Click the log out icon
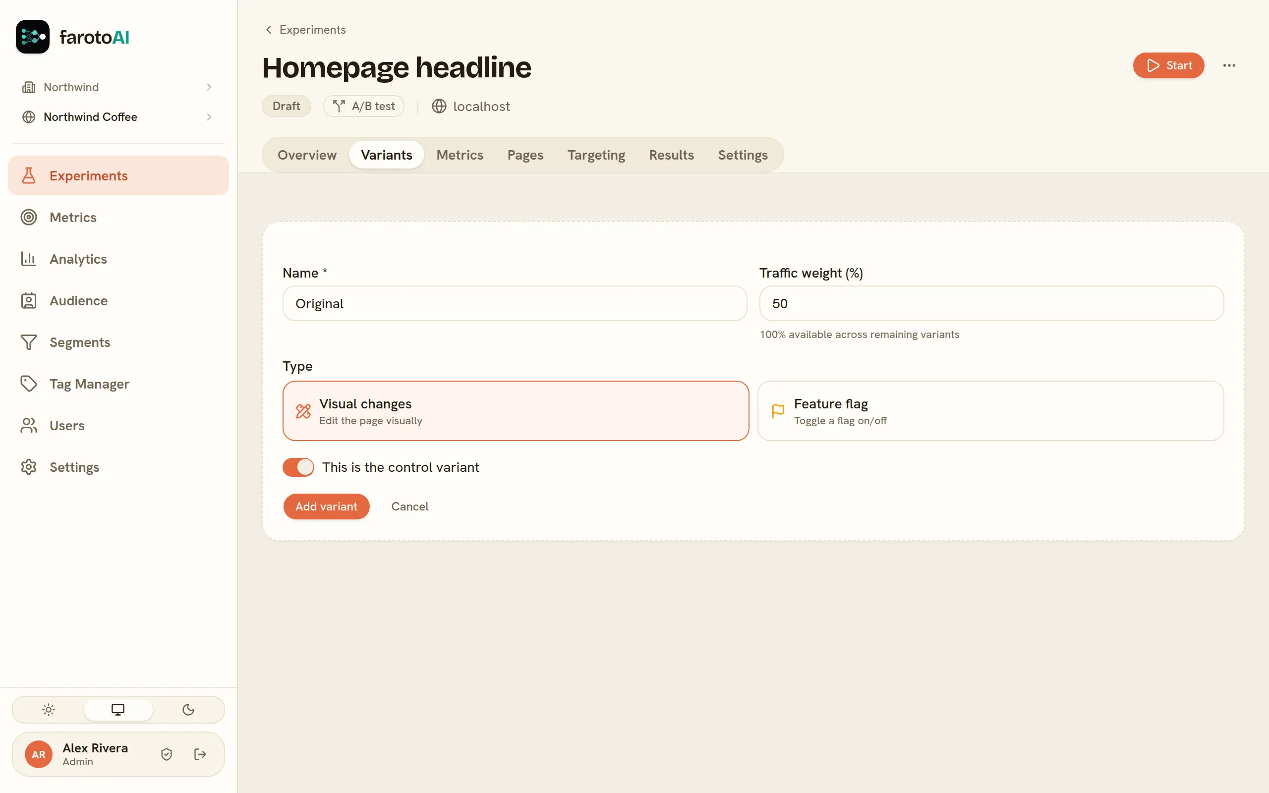1269x793 pixels. (x=200, y=754)
